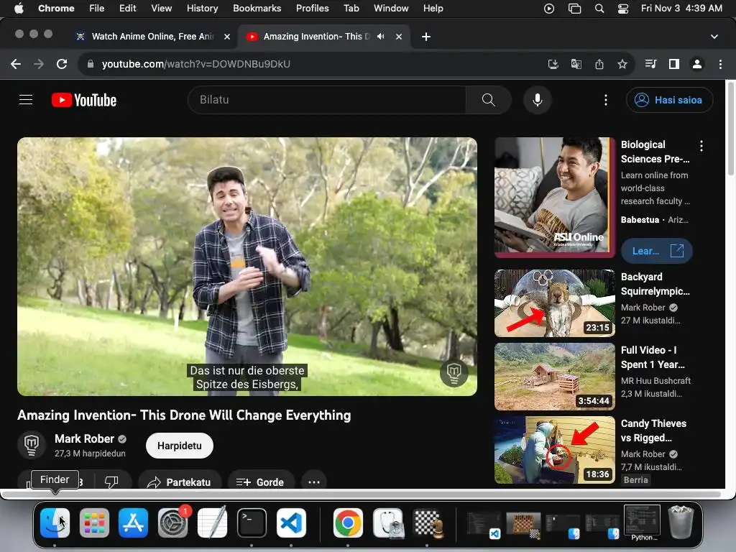Open YouTube settings three-dot menu
The height and width of the screenshot is (552, 736).
coord(606,100)
